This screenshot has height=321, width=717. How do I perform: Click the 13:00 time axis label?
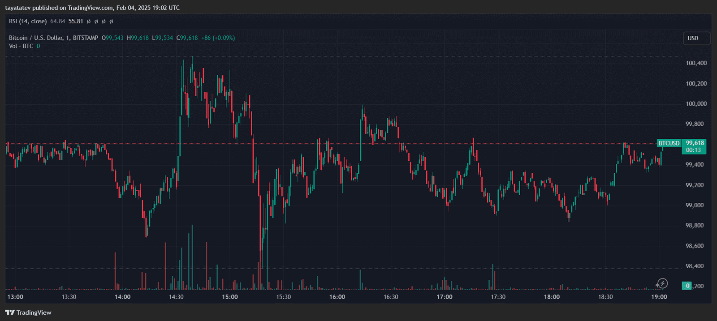pyautogui.click(x=15, y=297)
